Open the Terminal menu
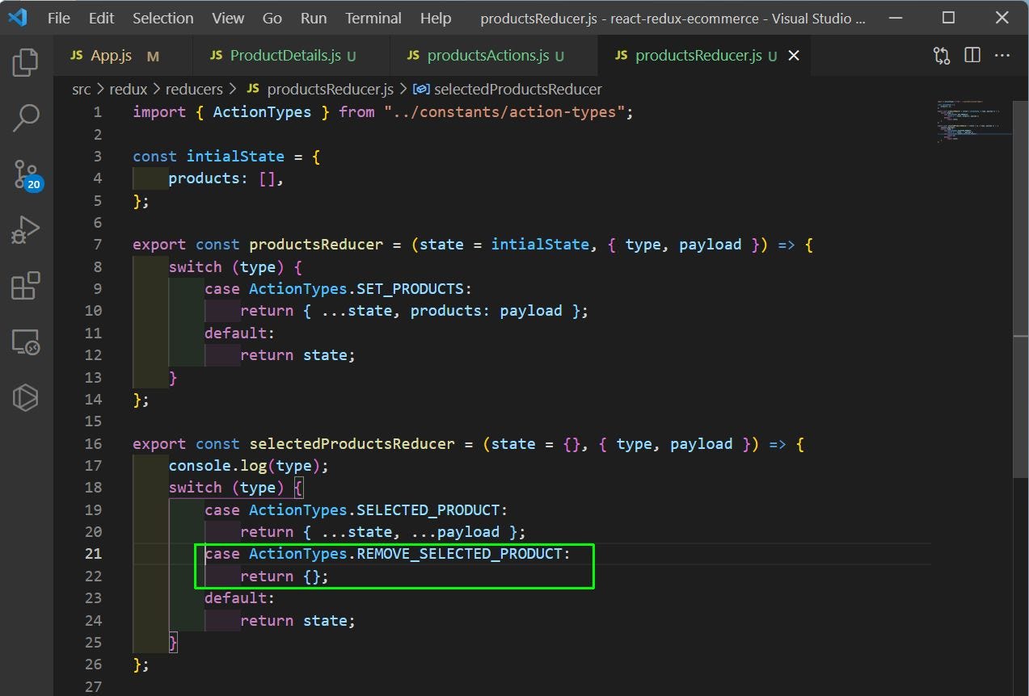This screenshot has width=1029, height=696. tap(375, 18)
